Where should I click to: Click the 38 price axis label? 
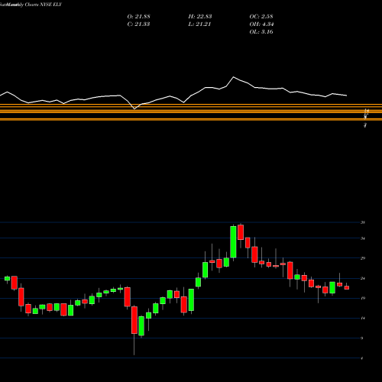(x=363, y=222)
